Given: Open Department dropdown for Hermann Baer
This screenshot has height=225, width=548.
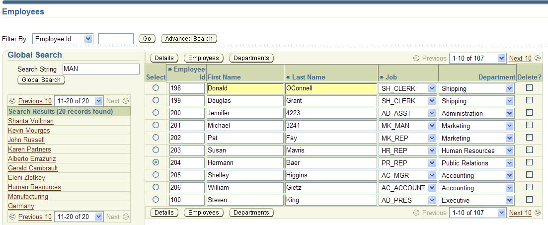Looking at the screenshot, I should [509, 163].
